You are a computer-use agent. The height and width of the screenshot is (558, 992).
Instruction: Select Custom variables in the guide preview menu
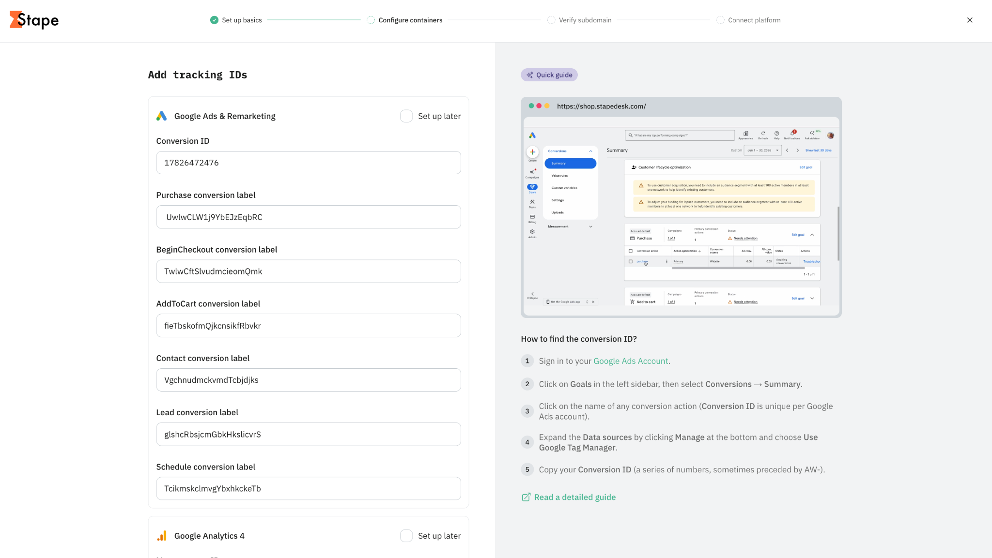click(564, 188)
